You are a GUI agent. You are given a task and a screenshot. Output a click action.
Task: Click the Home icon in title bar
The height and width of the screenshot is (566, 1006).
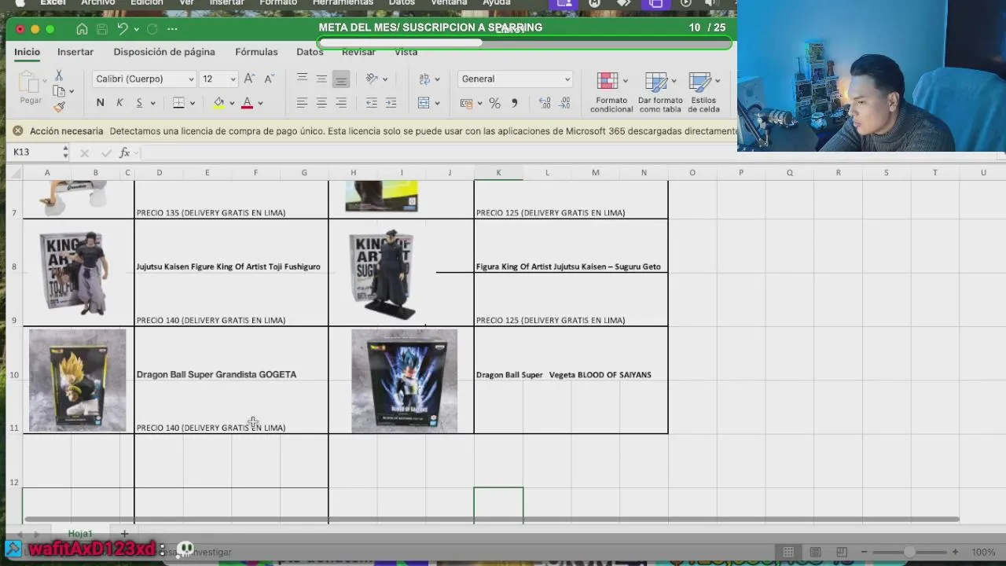(82, 29)
